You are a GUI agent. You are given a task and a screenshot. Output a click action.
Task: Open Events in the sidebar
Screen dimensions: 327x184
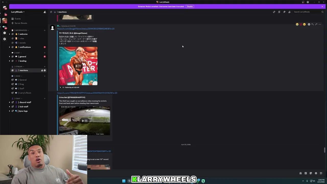pyautogui.click(x=18, y=19)
